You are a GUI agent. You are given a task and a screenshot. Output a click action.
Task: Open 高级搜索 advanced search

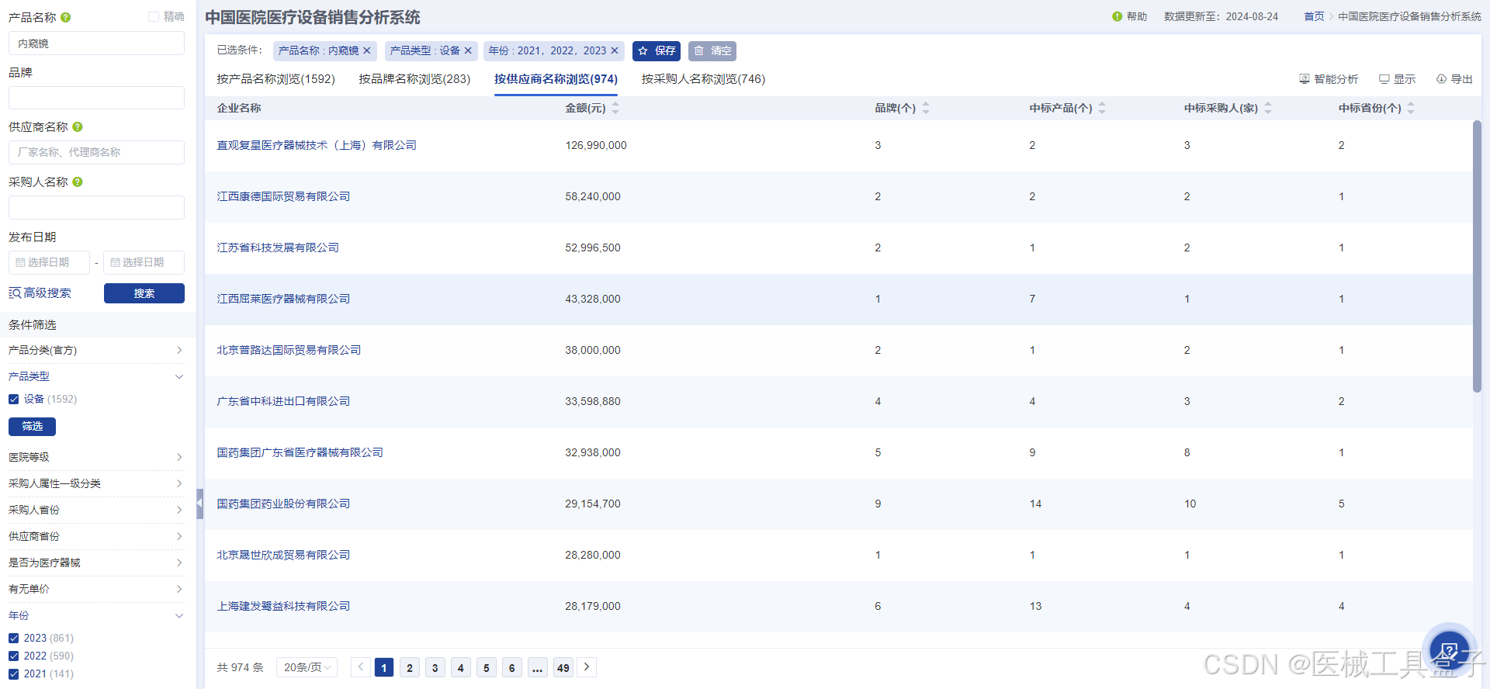[40, 293]
